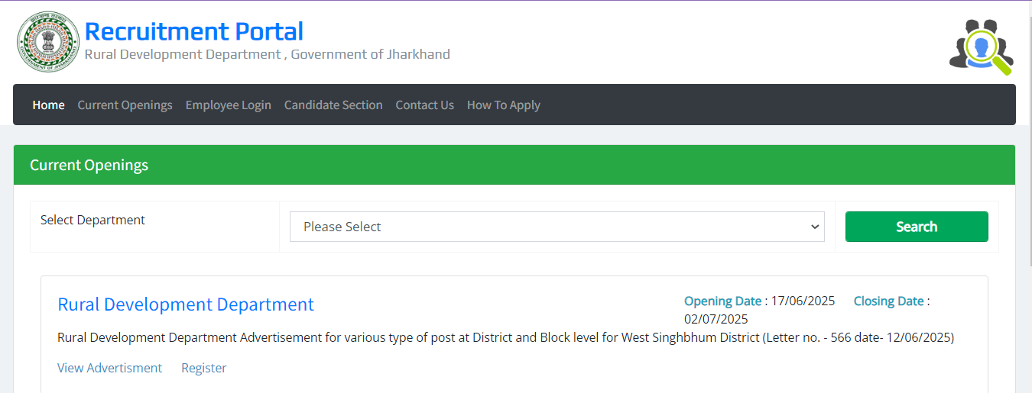The height and width of the screenshot is (393, 1032).
Task: Click the Government of Jharkhand subtitle
Action: pos(267,54)
